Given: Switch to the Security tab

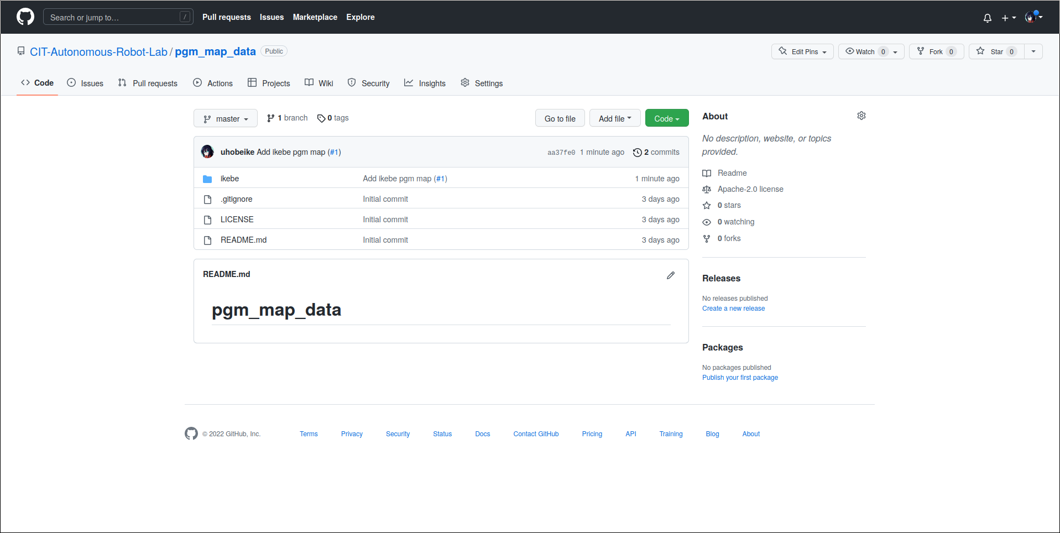Looking at the screenshot, I should point(369,83).
